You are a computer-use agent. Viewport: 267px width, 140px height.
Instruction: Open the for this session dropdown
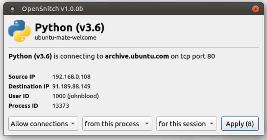(x=187, y=124)
